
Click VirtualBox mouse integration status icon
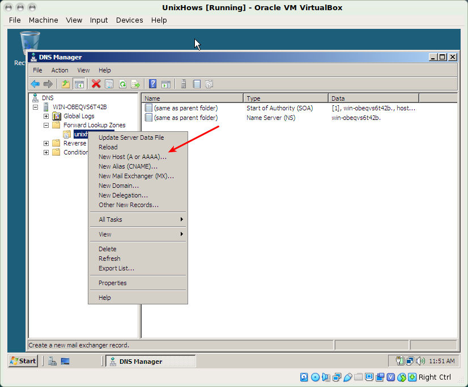coord(402,377)
